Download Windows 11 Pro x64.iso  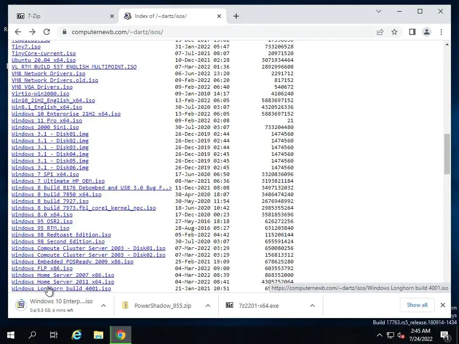click(x=47, y=120)
